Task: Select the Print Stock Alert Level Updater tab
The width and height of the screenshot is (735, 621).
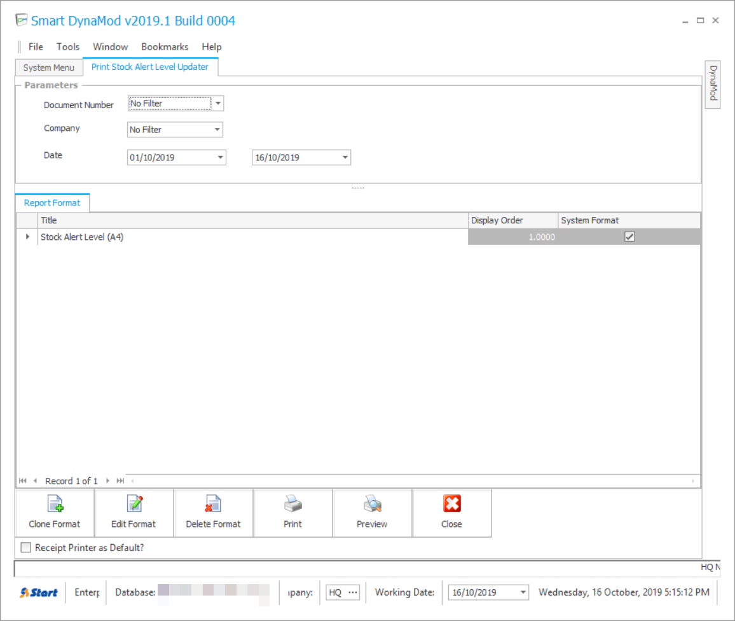Action: [150, 67]
